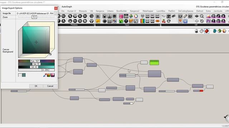Click the teal current-colour swatch

point(24,75)
